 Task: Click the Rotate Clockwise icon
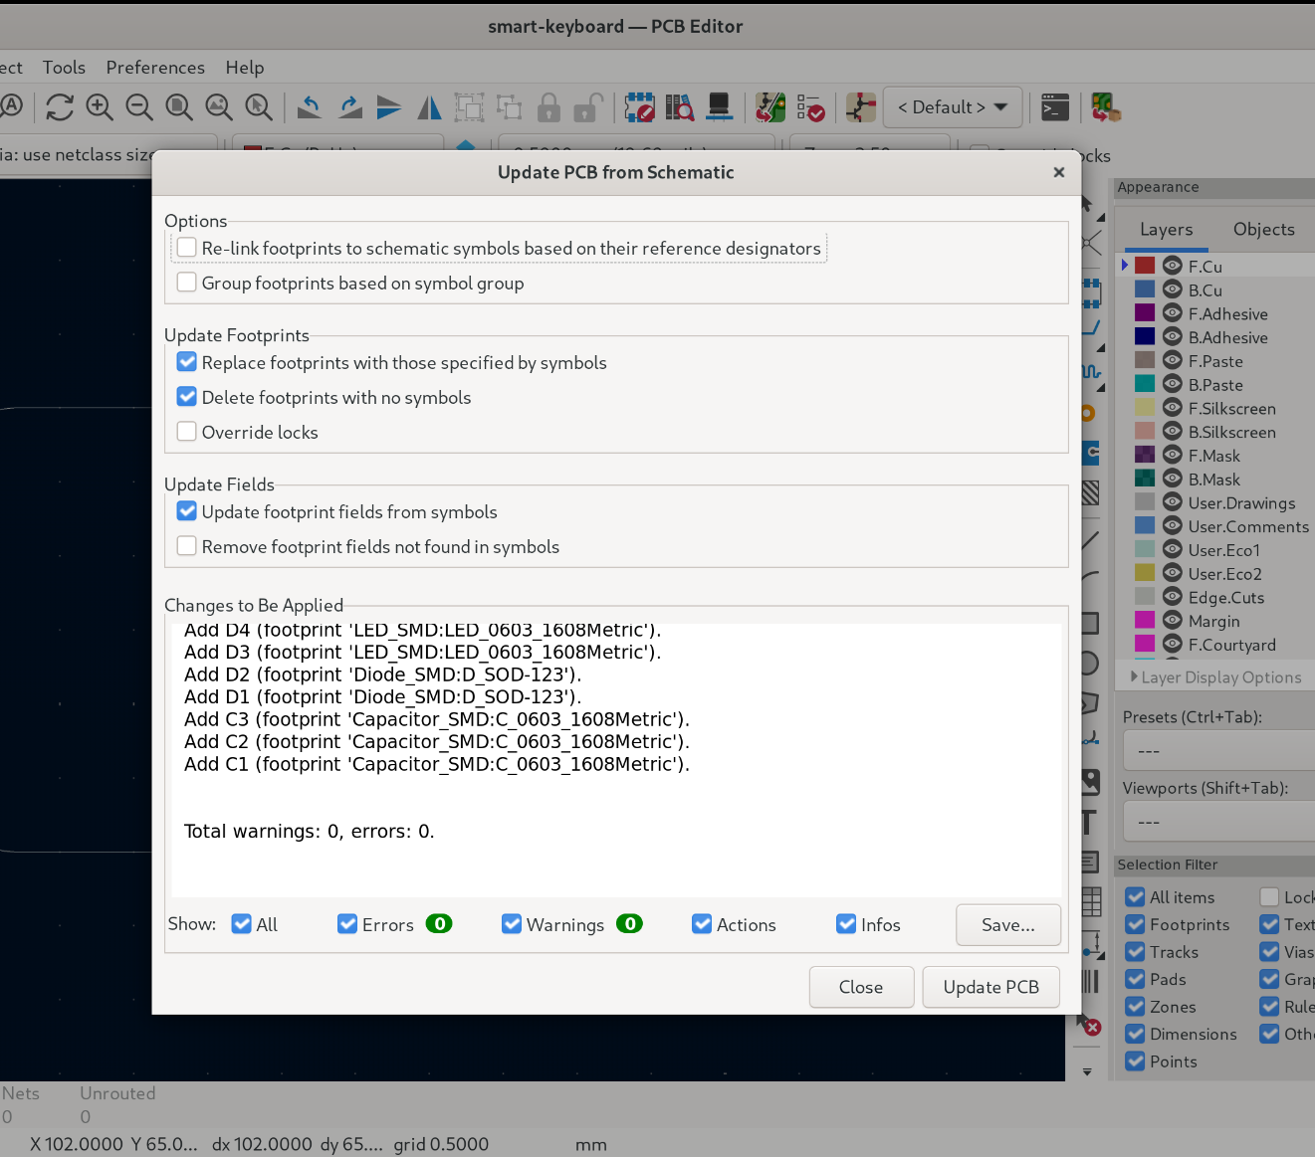click(349, 106)
